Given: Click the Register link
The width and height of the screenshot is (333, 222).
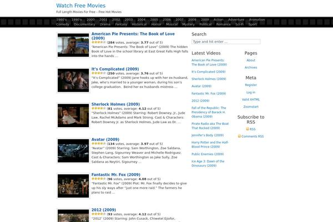Looking at the screenshot, I should [x=251, y=85].
